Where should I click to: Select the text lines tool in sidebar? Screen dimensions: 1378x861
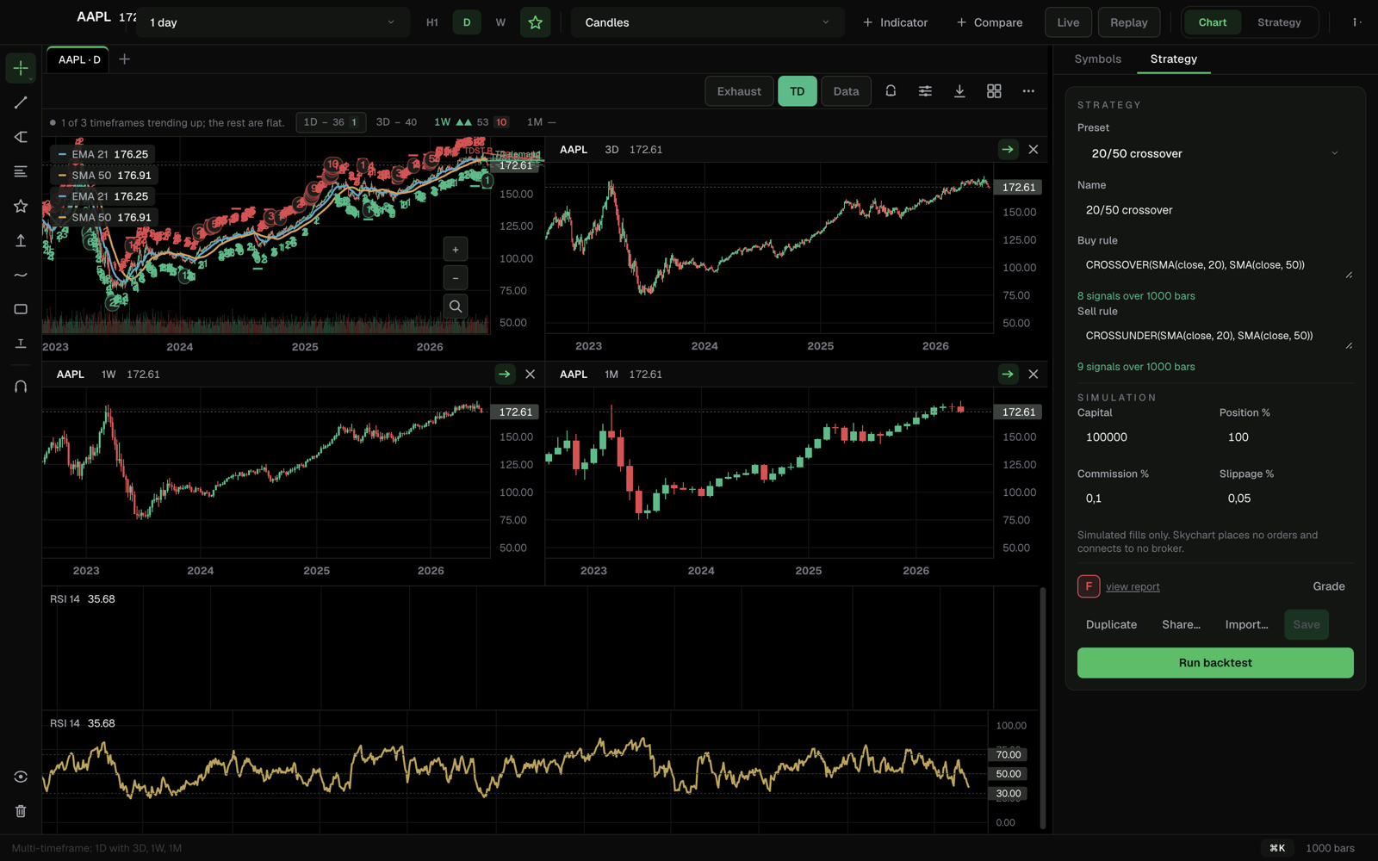coord(21,171)
